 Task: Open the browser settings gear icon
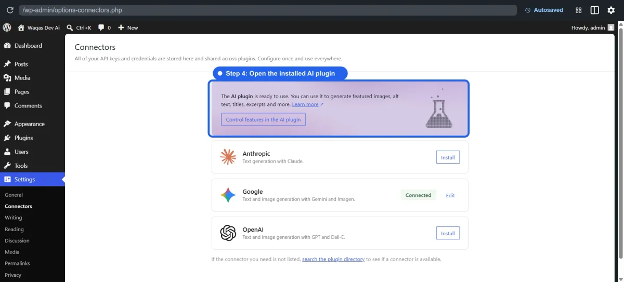611,10
